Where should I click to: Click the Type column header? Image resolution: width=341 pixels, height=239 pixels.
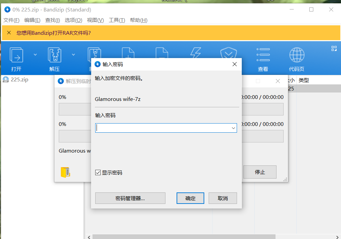(x=304, y=80)
